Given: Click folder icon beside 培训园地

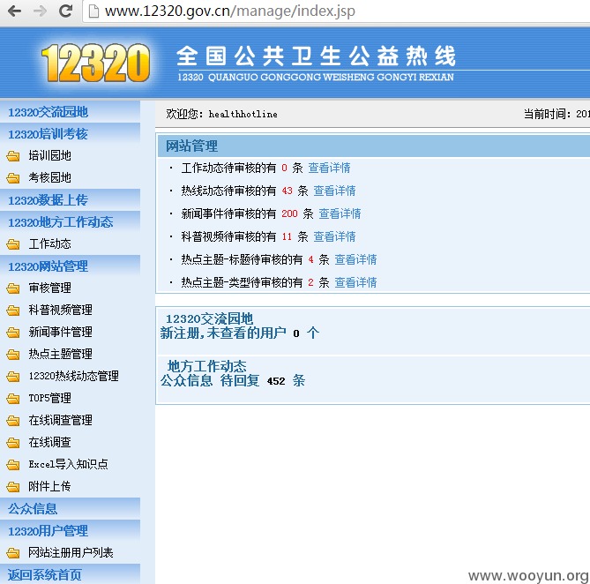Looking at the screenshot, I should point(13,156).
